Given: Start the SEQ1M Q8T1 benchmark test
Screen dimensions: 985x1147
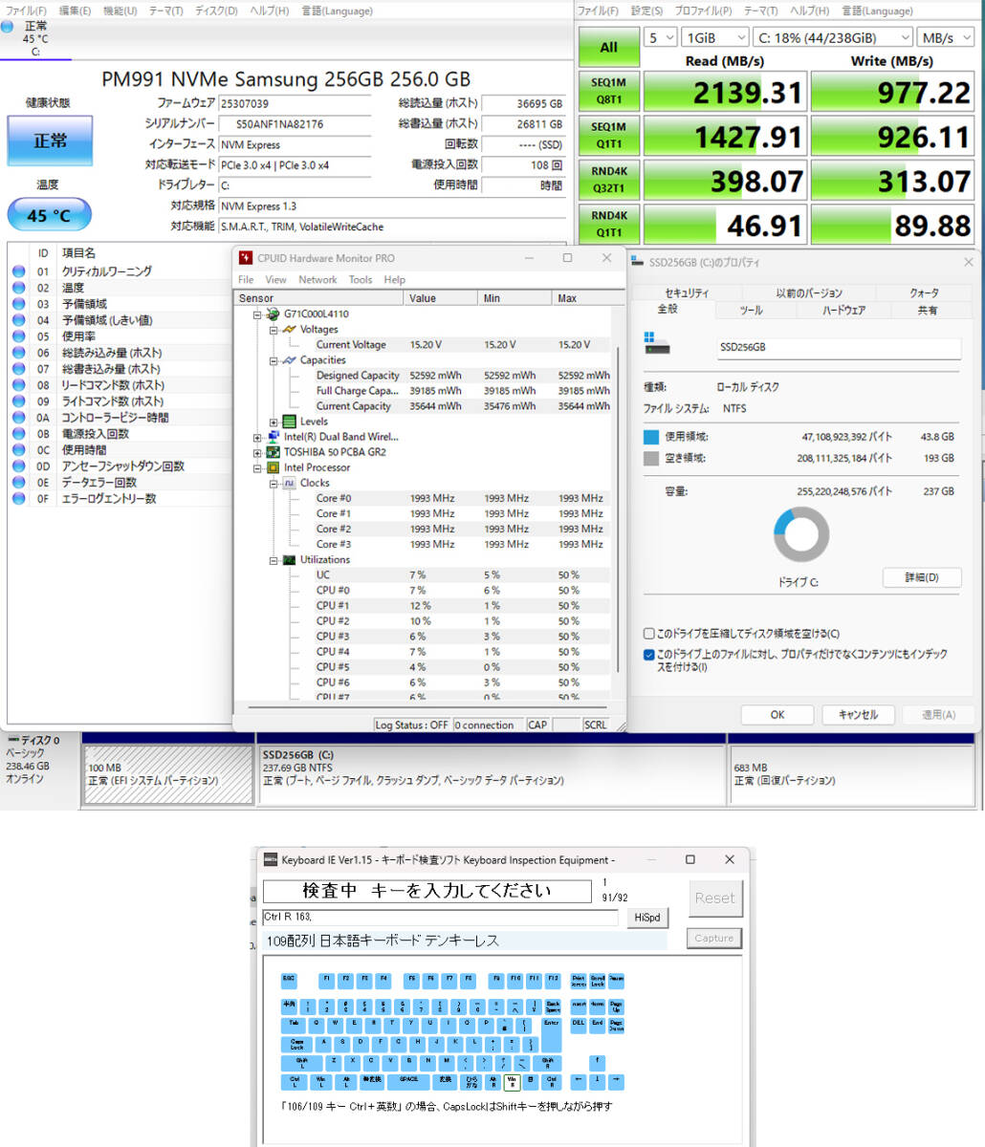Looking at the screenshot, I should pos(608,91).
